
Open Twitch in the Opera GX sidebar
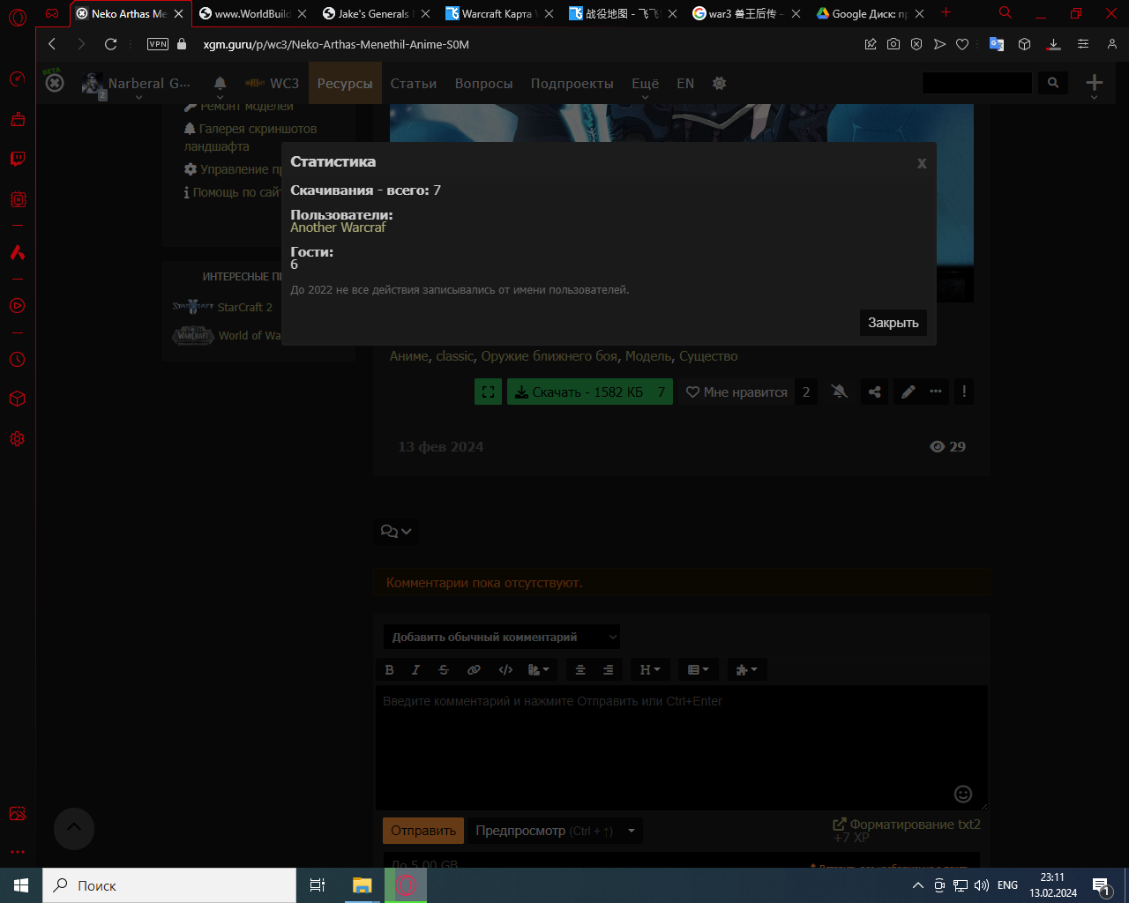(x=18, y=159)
